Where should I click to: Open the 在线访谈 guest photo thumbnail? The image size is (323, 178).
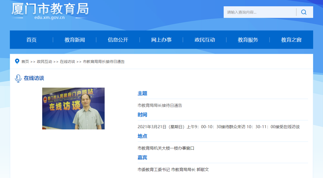(x=73, y=109)
